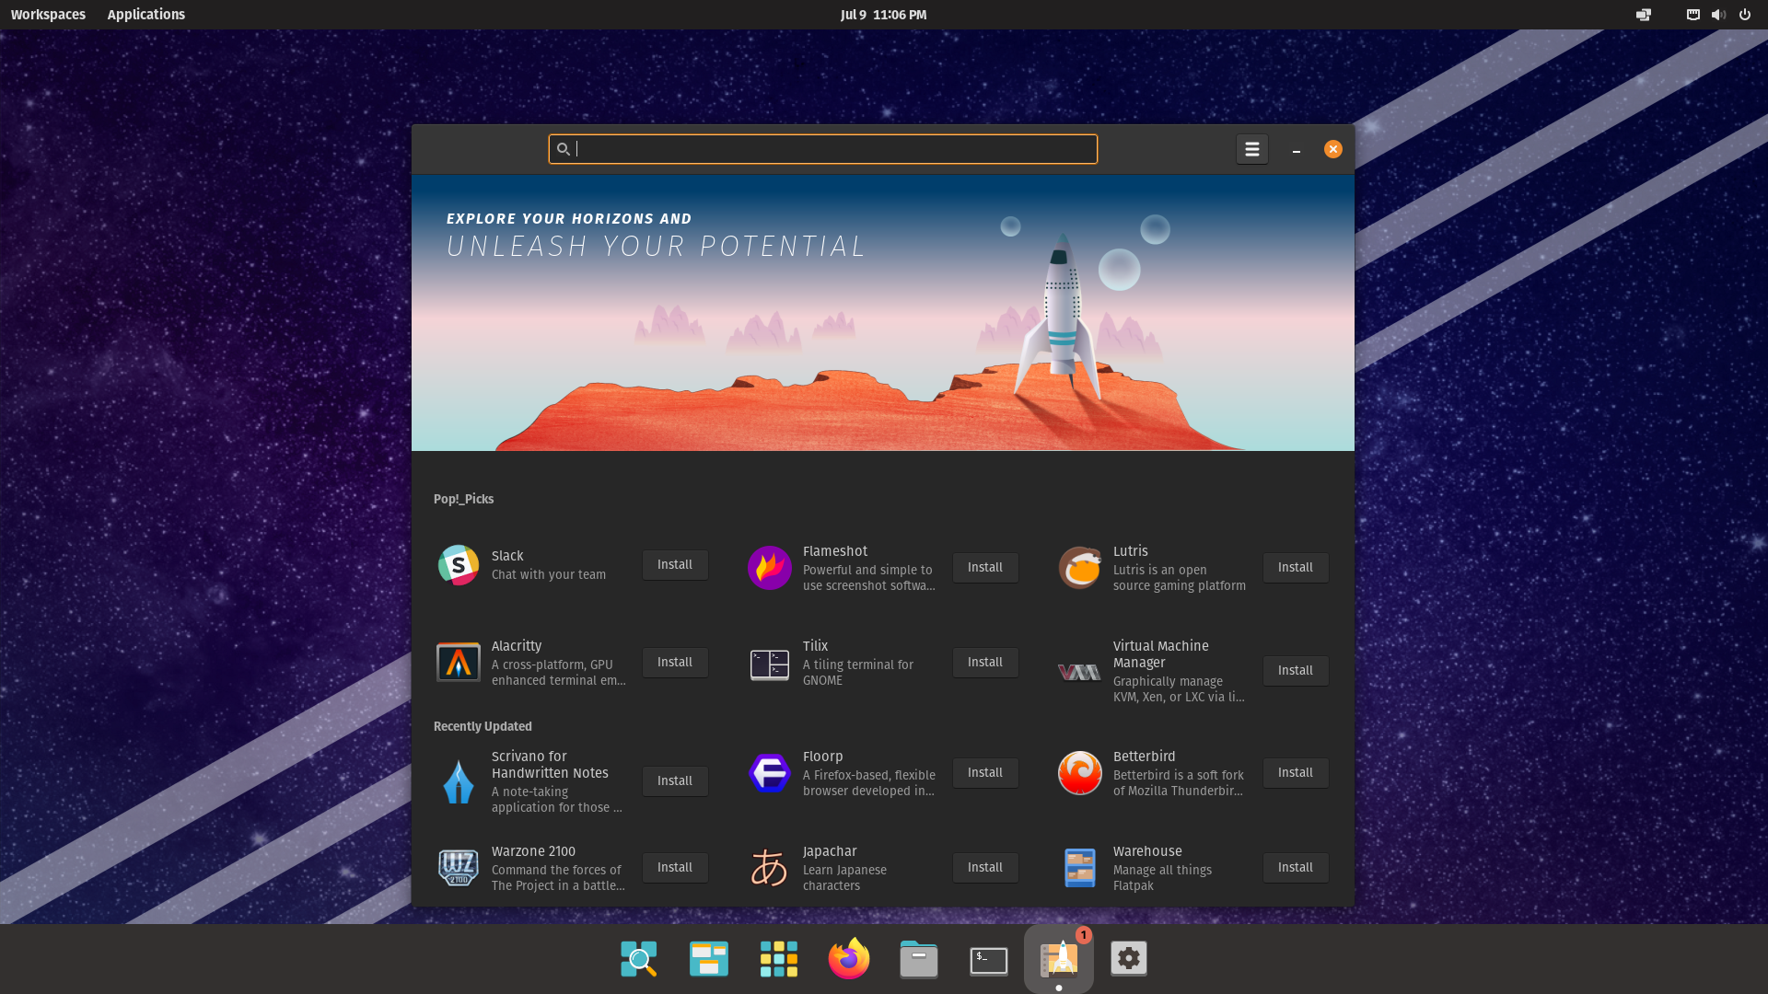This screenshot has width=1768, height=994.
Task: Install Scrivano for Handwritten Notes
Action: pos(674,781)
